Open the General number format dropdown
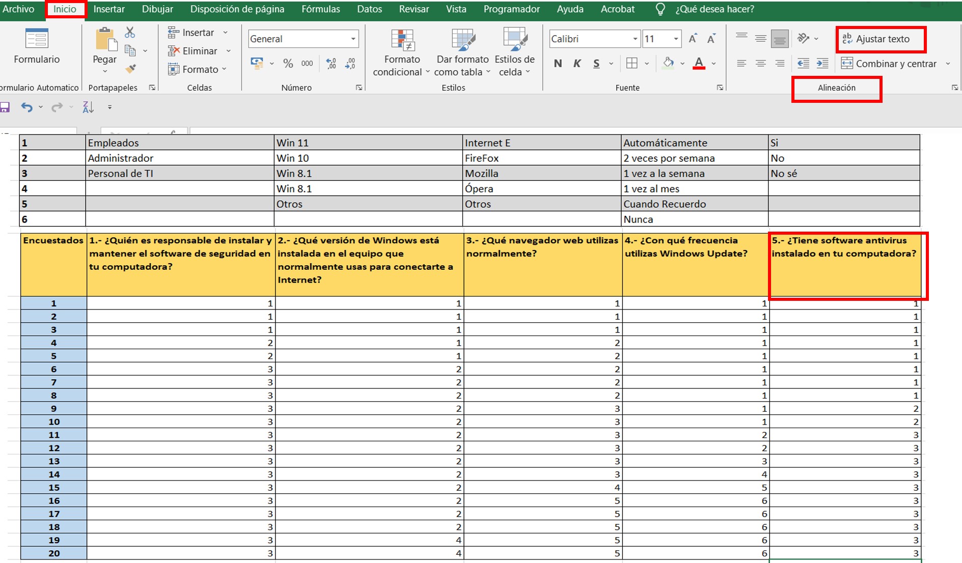The width and height of the screenshot is (962, 563). point(353,39)
